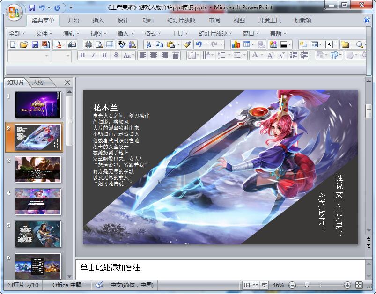Open the font name combo box
Viewport: 376px width, 294px height.
tap(29, 56)
